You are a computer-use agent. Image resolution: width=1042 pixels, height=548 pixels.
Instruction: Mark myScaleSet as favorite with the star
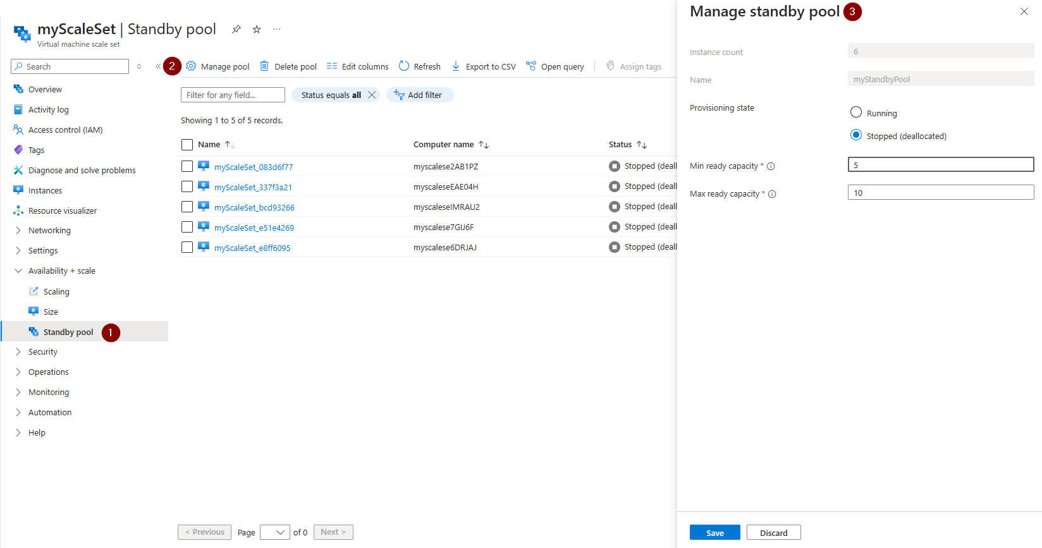257,29
